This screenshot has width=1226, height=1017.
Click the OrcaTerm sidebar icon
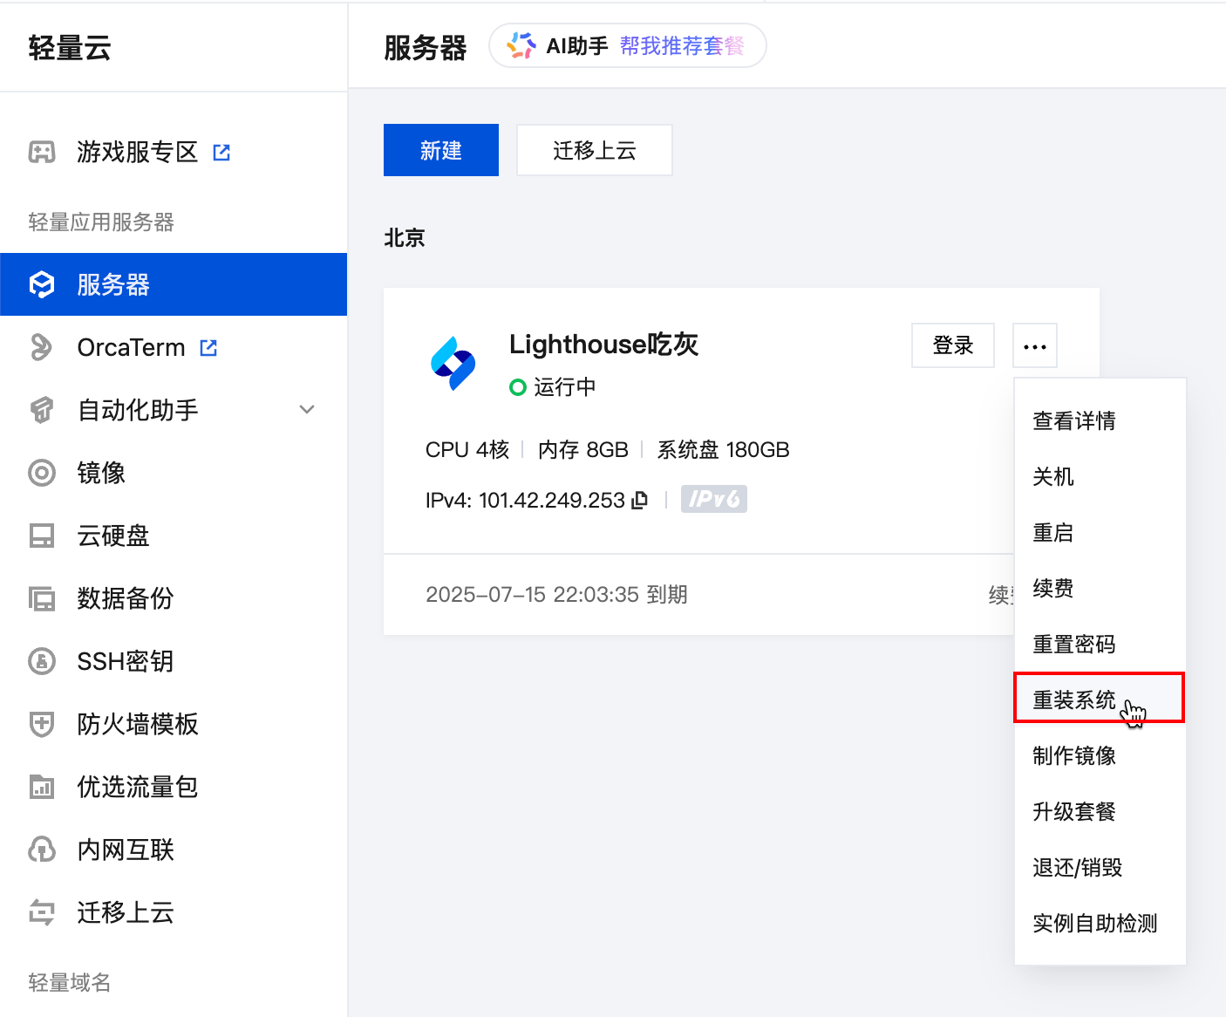pyautogui.click(x=41, y=347)
